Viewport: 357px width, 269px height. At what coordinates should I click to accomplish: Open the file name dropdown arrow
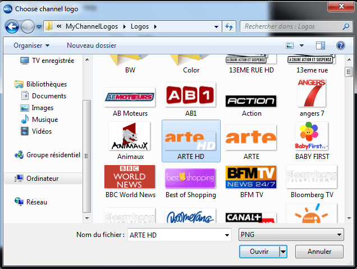pos(227,235)
